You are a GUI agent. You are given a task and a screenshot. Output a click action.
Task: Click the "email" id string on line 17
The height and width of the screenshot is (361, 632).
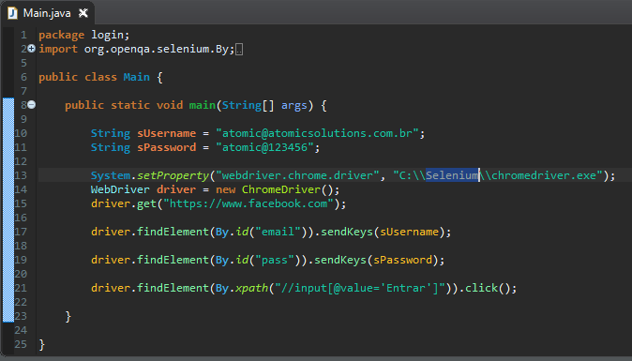(278, 233)
